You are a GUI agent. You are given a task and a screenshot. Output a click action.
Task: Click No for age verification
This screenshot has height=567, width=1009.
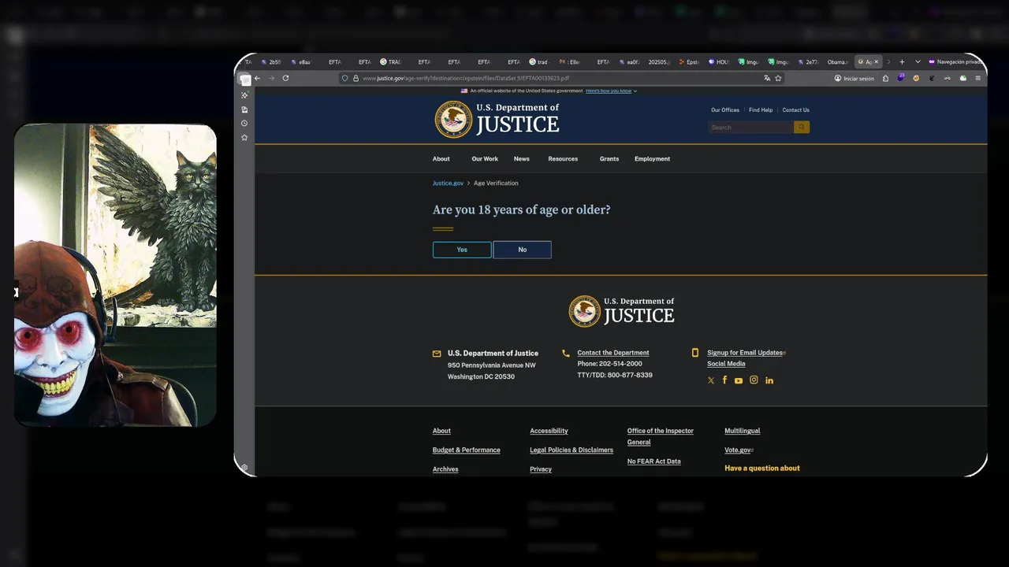pyautogui.click(x=522, y=250)
